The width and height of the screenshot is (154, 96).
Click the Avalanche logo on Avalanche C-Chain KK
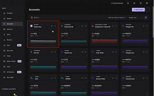click(93, 26)
